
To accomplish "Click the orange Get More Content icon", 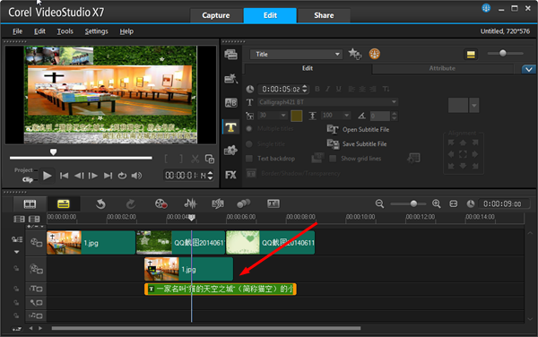I will pos(374,54).
